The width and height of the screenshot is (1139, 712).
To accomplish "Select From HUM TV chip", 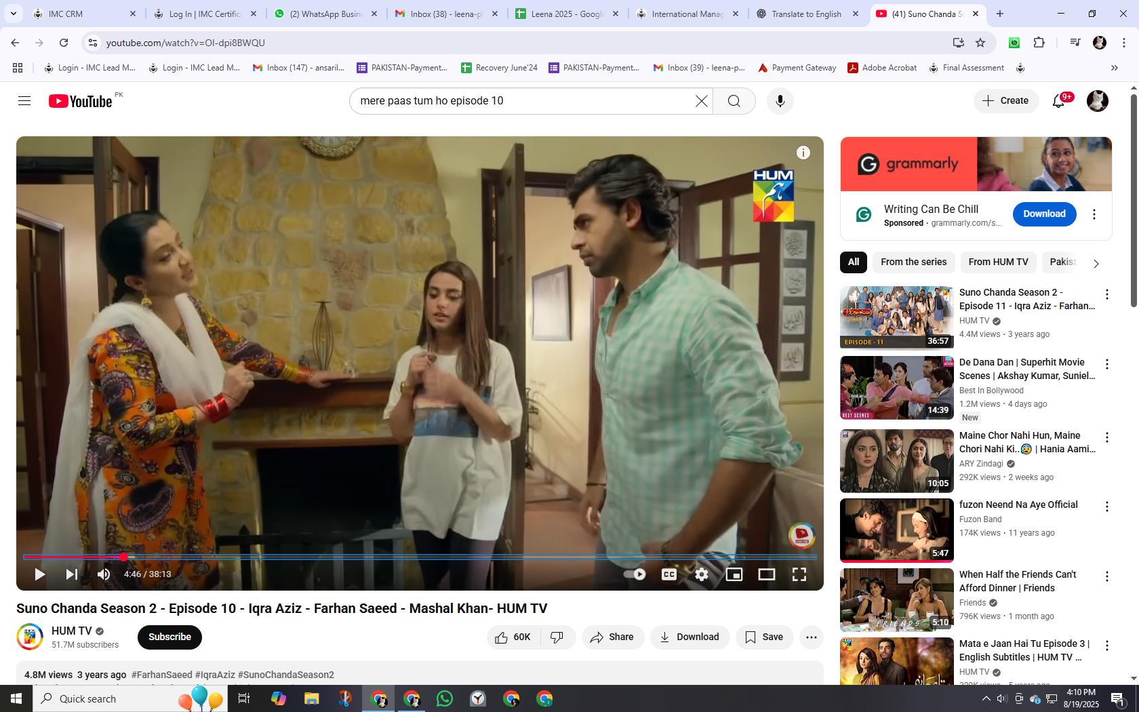I will coord(998,262).
